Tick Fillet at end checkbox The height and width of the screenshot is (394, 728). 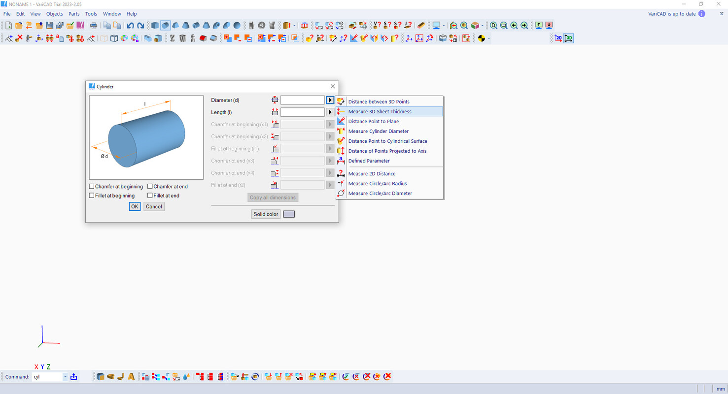point(150,196)
